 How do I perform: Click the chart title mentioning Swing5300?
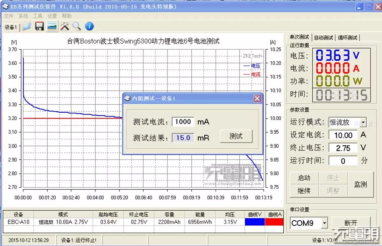point(144,41)
